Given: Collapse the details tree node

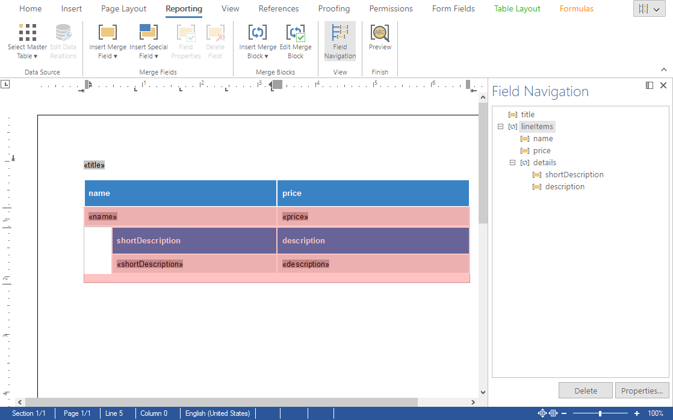Looking at the screenshot, I should coord(512,162).
